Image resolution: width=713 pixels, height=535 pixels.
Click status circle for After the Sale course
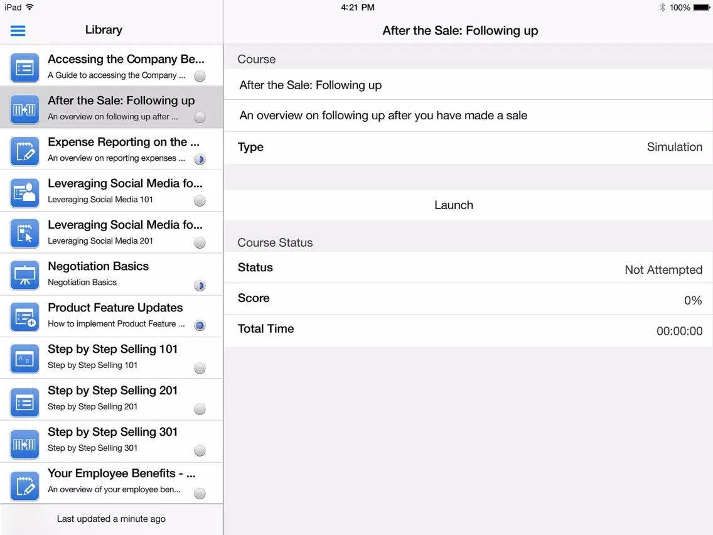200,117
